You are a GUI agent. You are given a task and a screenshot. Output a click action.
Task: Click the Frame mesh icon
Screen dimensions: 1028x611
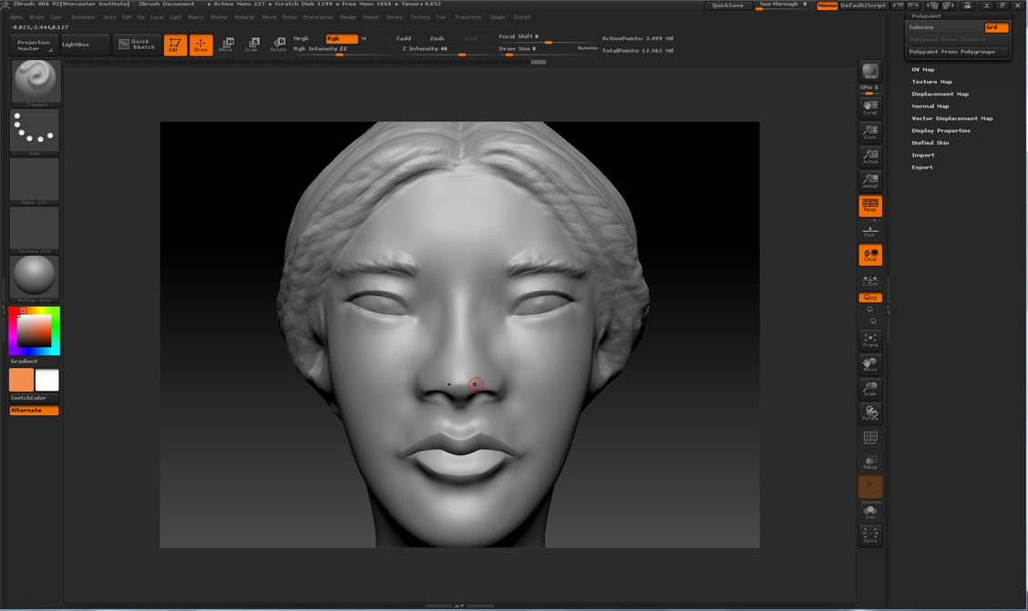point(870,340)
